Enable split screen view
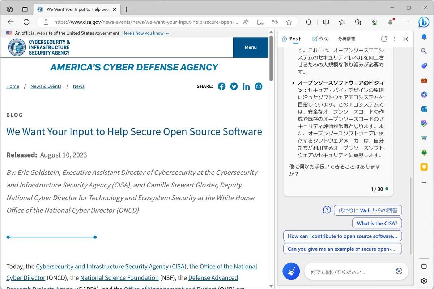The width and height of the screenshot is (434, 289). (x=326, y=22)
